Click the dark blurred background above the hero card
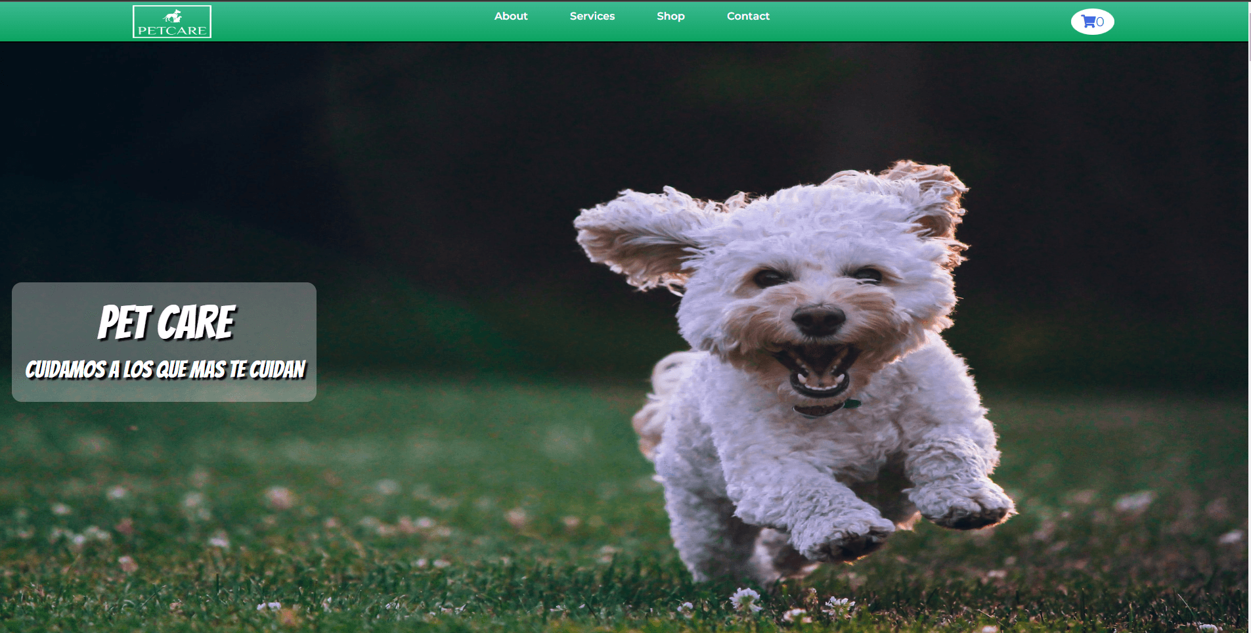The image size is (1251, 633). (x=164, y=164)
